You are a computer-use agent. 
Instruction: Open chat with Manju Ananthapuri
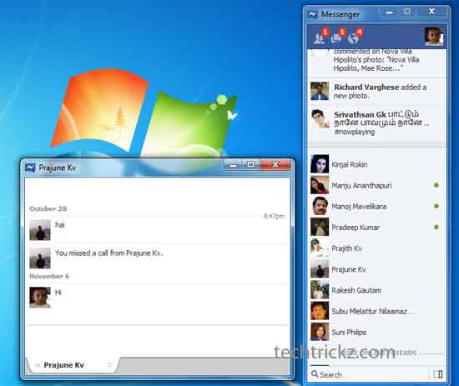pos(376,185)
